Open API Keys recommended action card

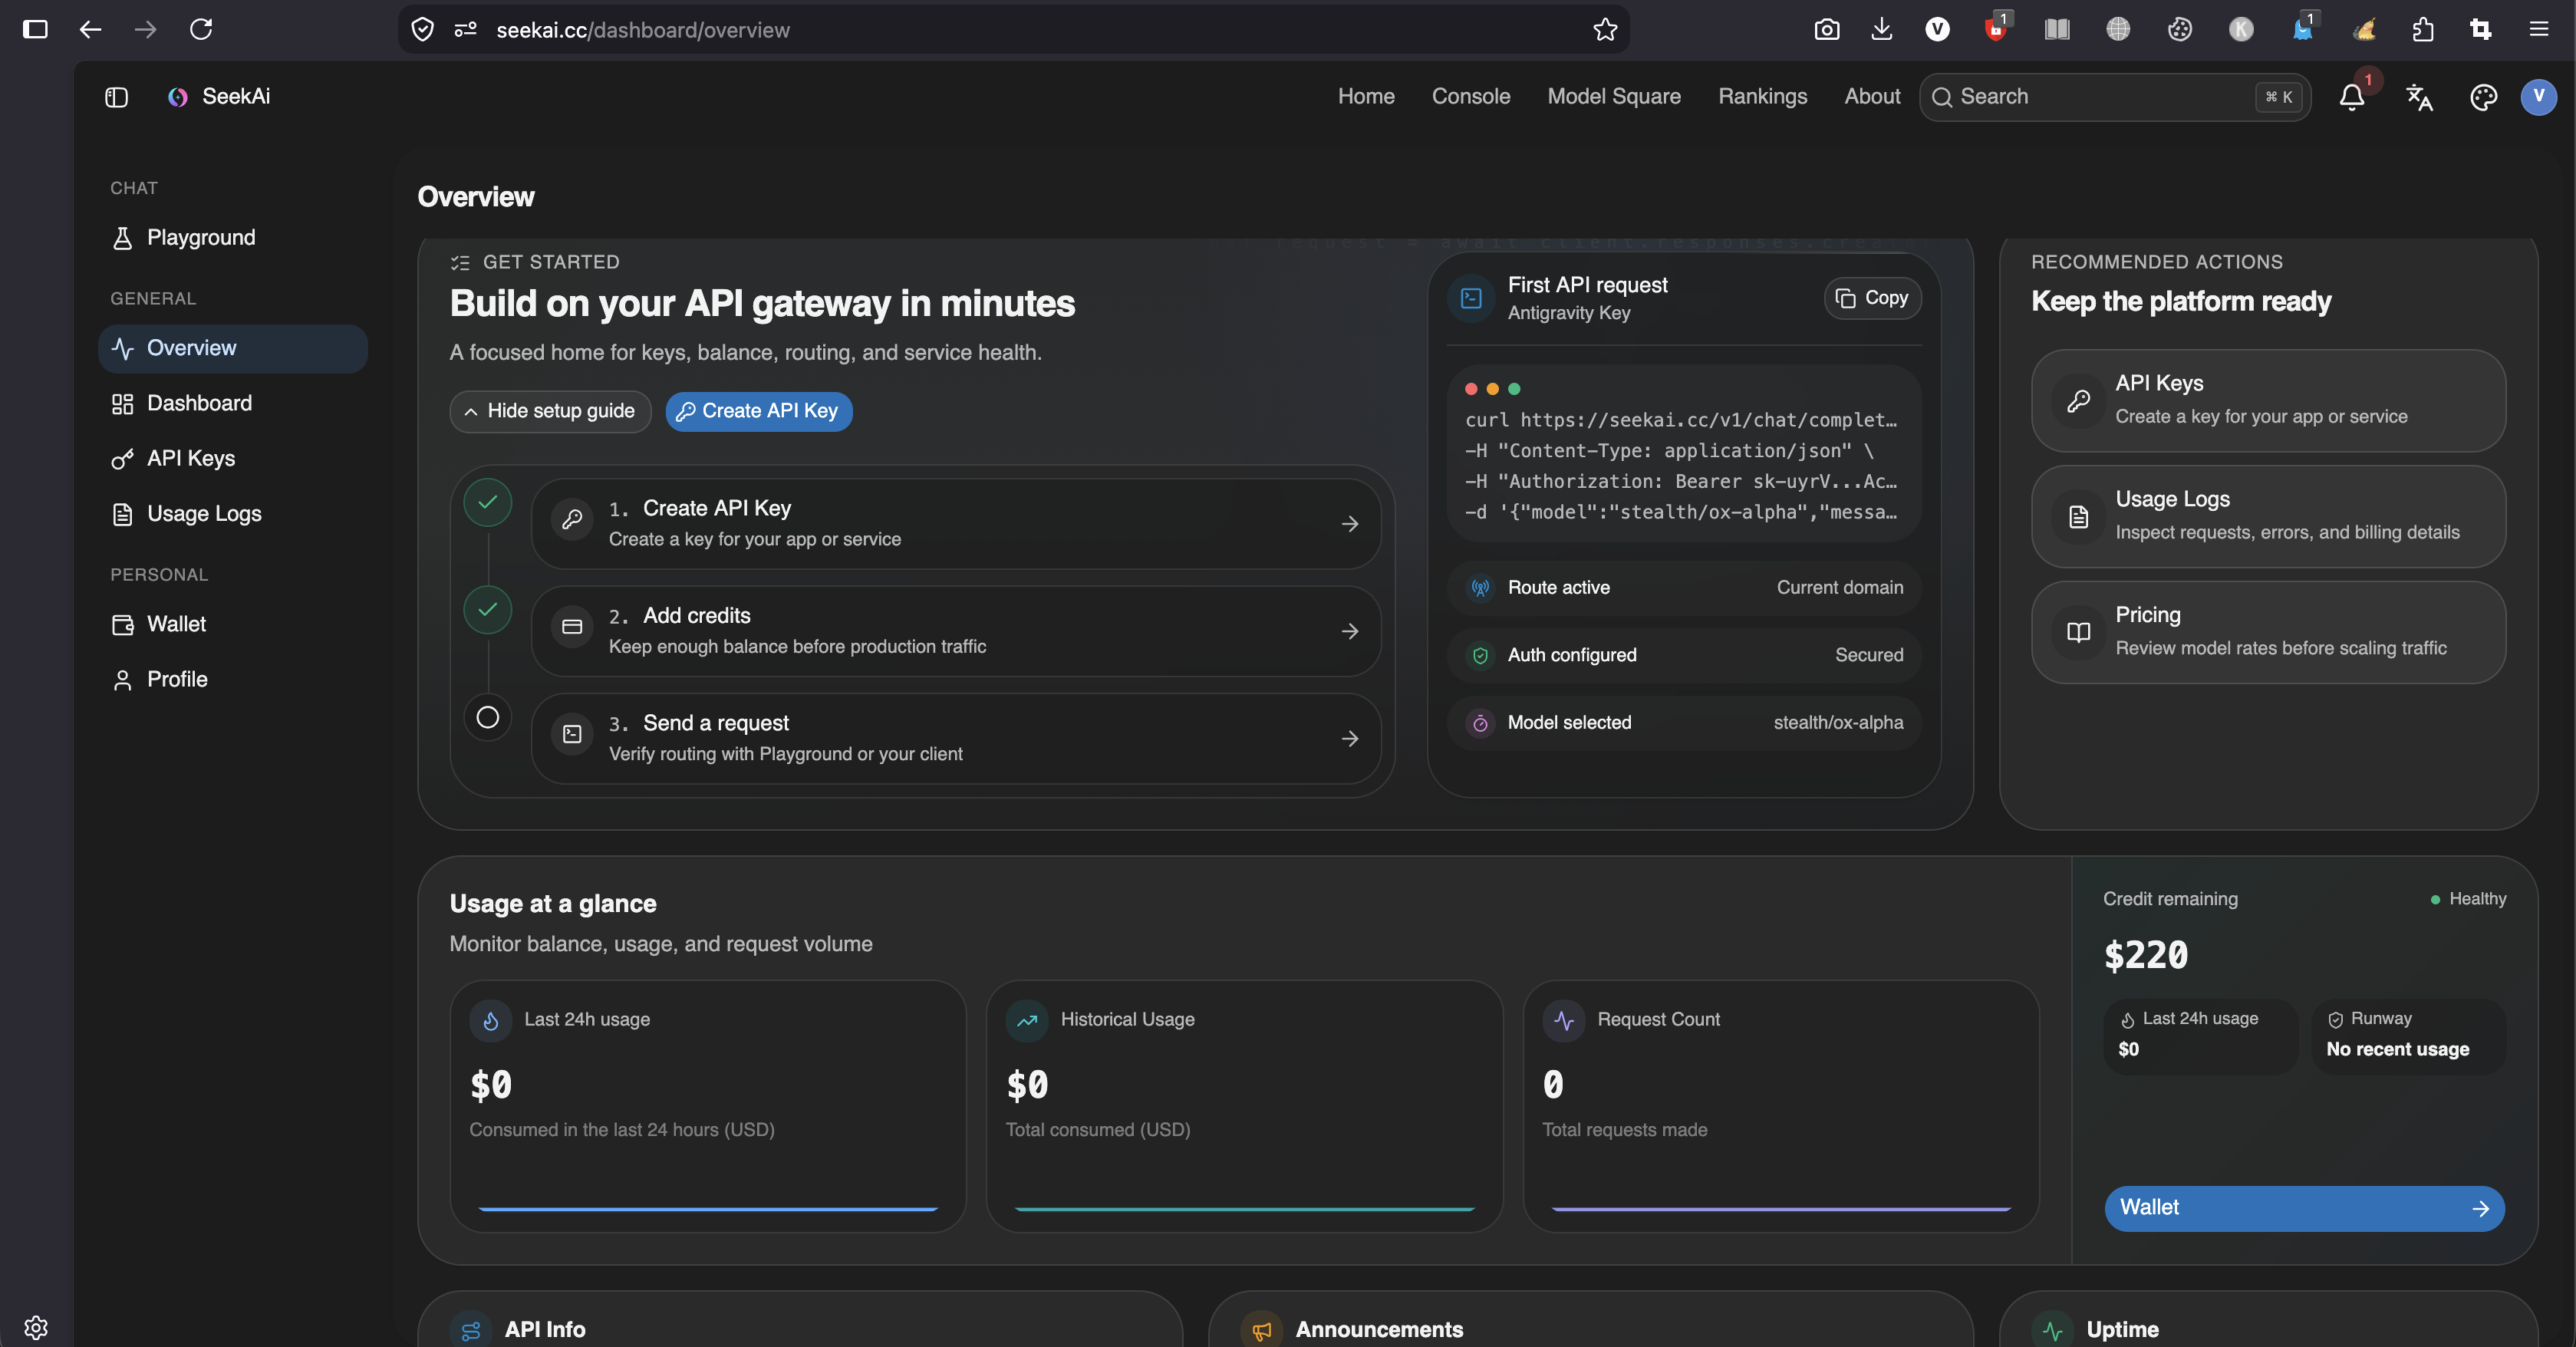tap(2268, 400)
